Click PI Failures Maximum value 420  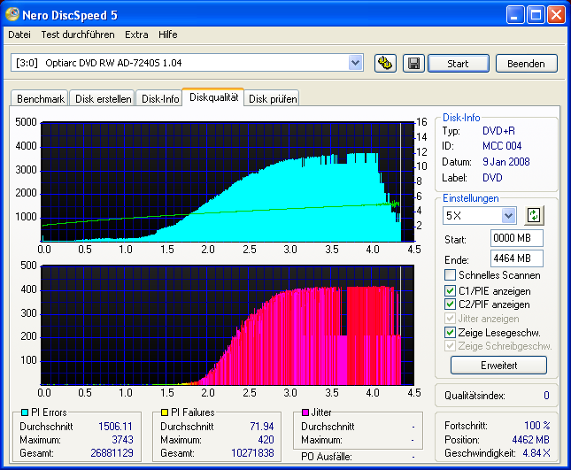[x=266, y=440]
